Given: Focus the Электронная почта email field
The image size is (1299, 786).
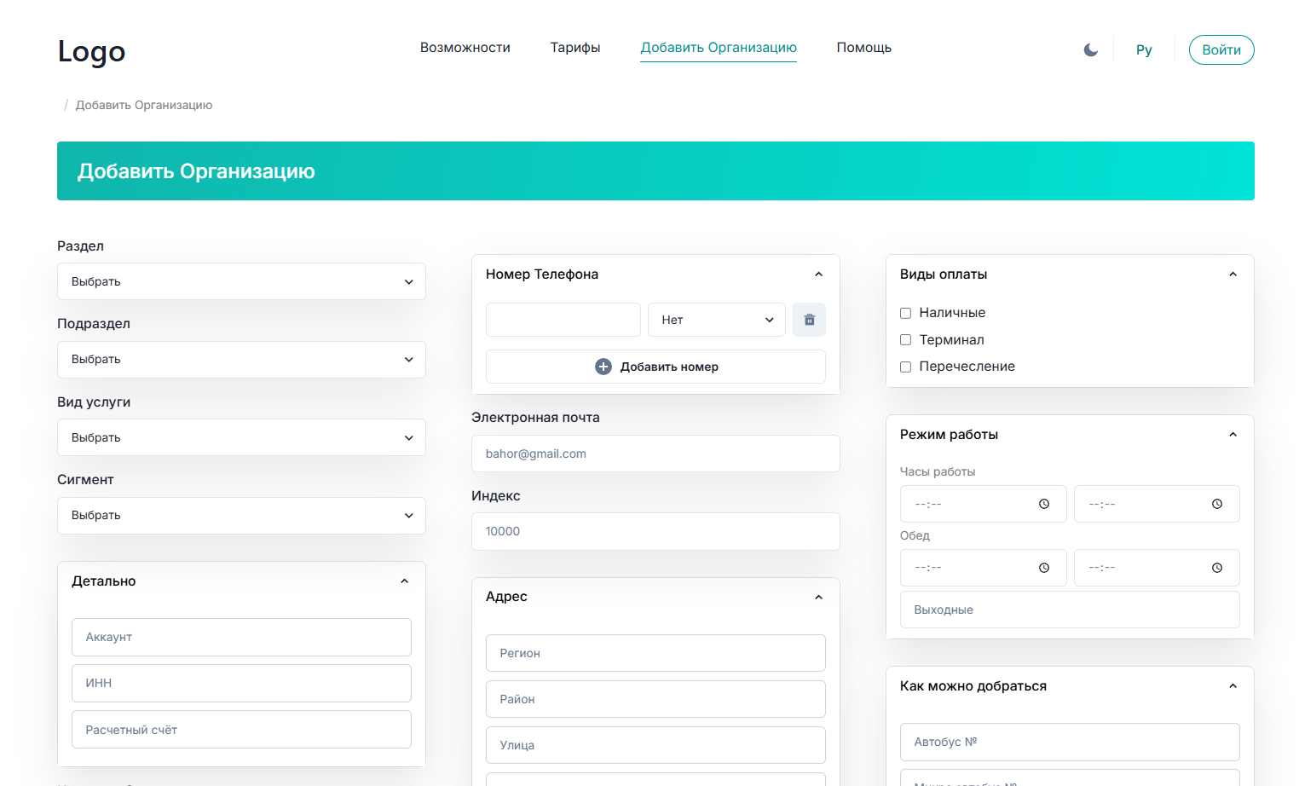Looking at the screenshot, I should 655,454.
